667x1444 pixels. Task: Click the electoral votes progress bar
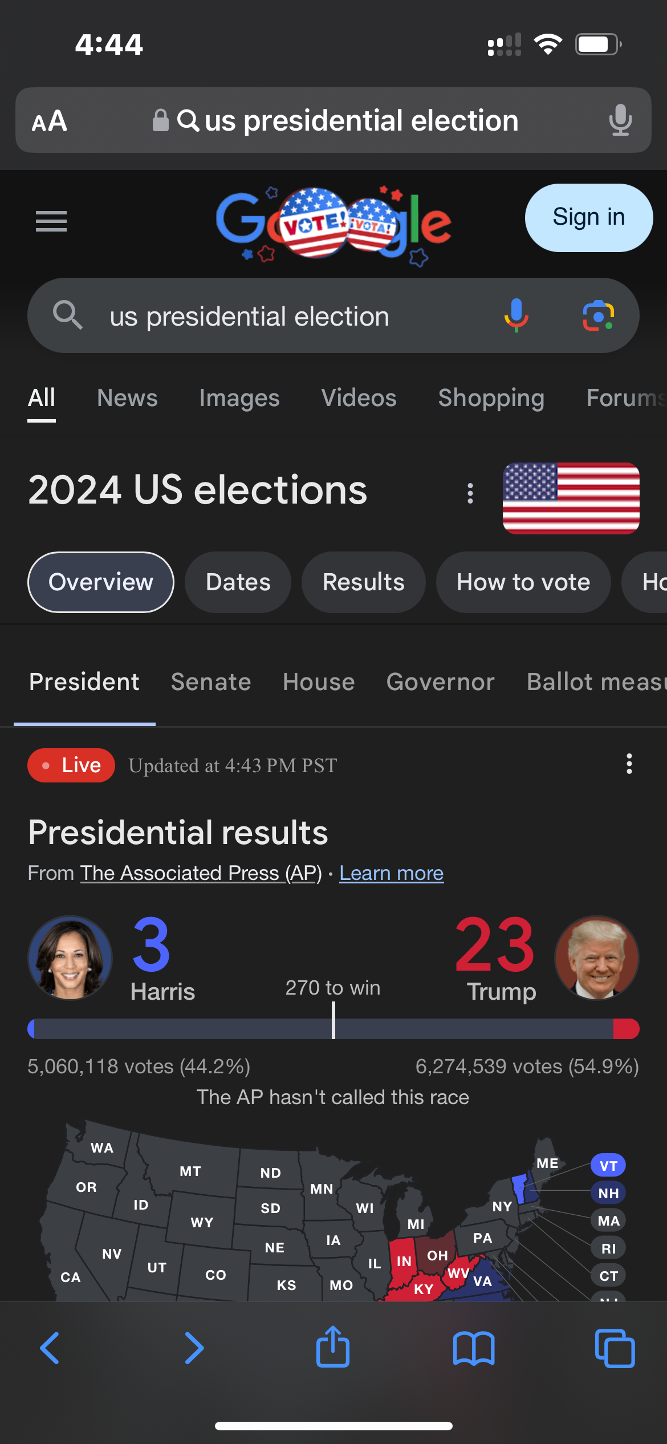click(333, 1029)
